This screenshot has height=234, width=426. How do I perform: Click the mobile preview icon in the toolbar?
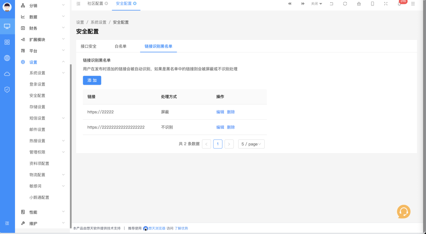click(x=372, y=4)
